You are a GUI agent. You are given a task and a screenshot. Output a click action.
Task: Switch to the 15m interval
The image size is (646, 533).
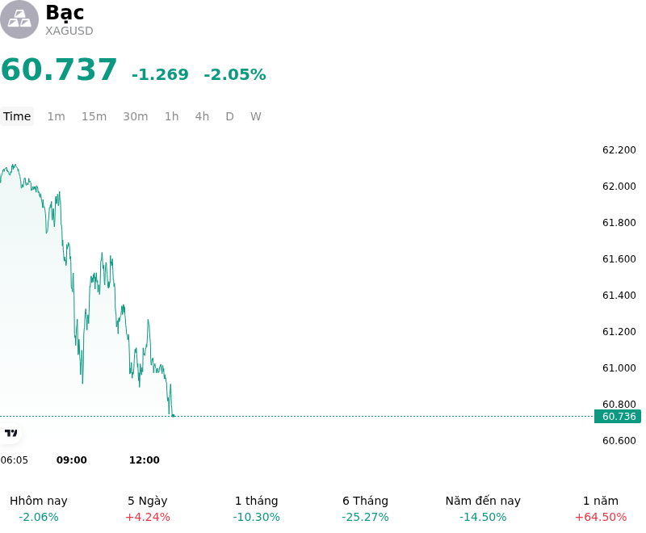tap(94, 116)
